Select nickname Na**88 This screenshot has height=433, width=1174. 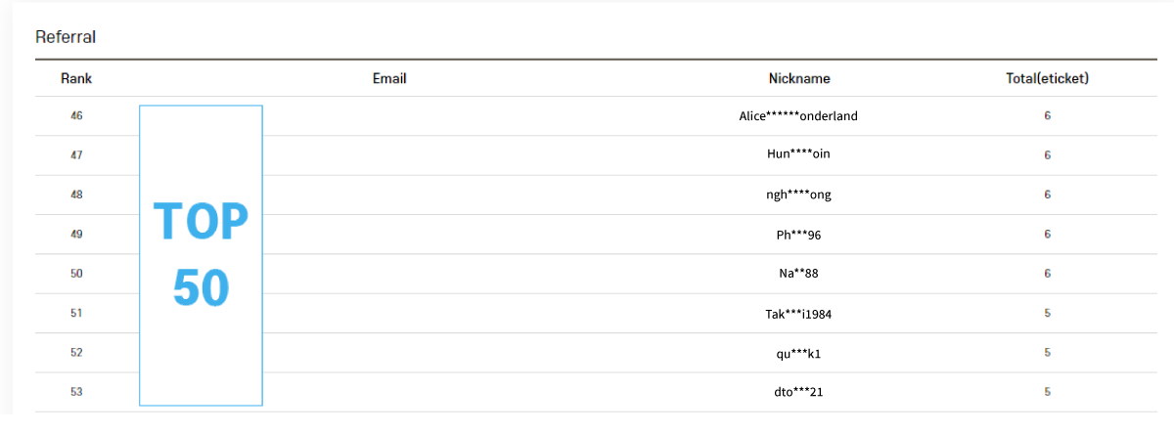[x=798, y=274]
